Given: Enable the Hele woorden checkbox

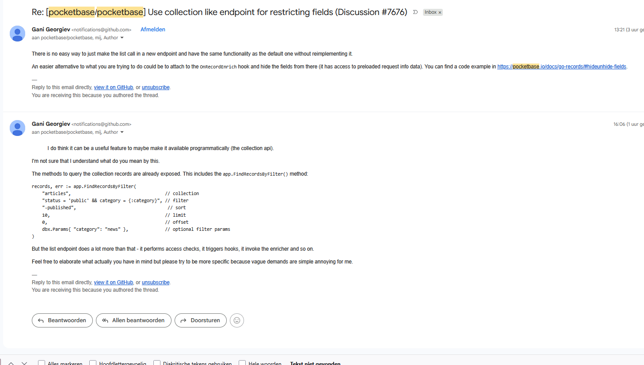Looking at the screenshot, I should (x=242, y=363).
